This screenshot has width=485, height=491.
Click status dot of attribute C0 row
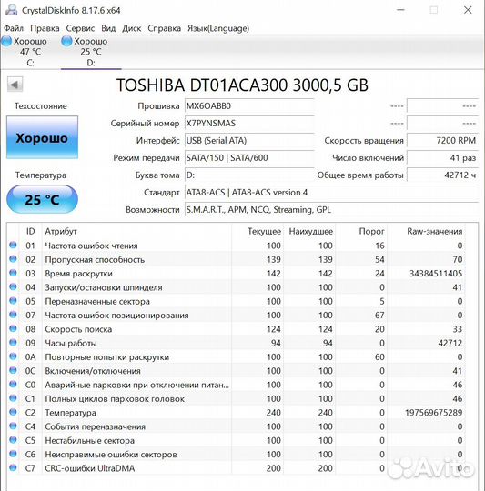click(x=13, y=384)
